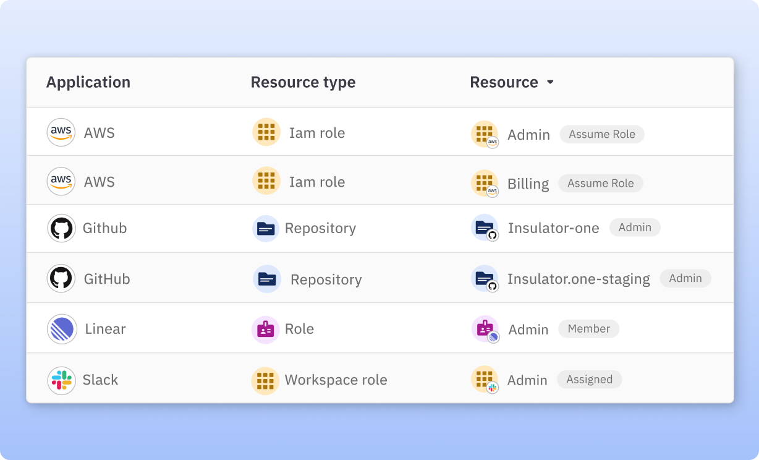Click the Application column header

click(x=88, y=82)
